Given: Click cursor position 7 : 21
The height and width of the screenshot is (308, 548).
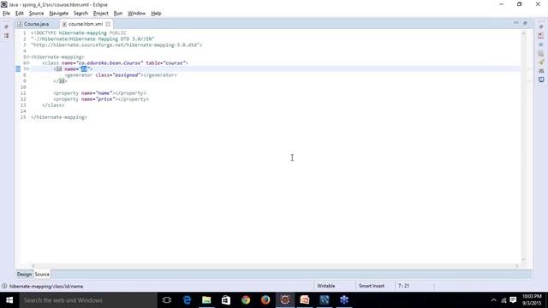Looking at the screenshot, I should pos(403,286).
